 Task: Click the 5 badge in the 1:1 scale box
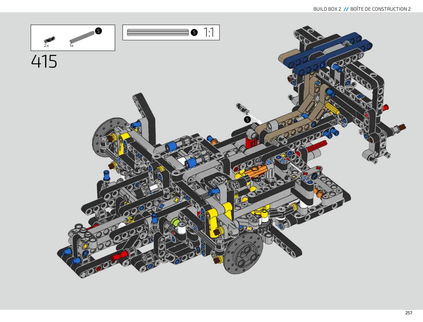pos(194,32)
